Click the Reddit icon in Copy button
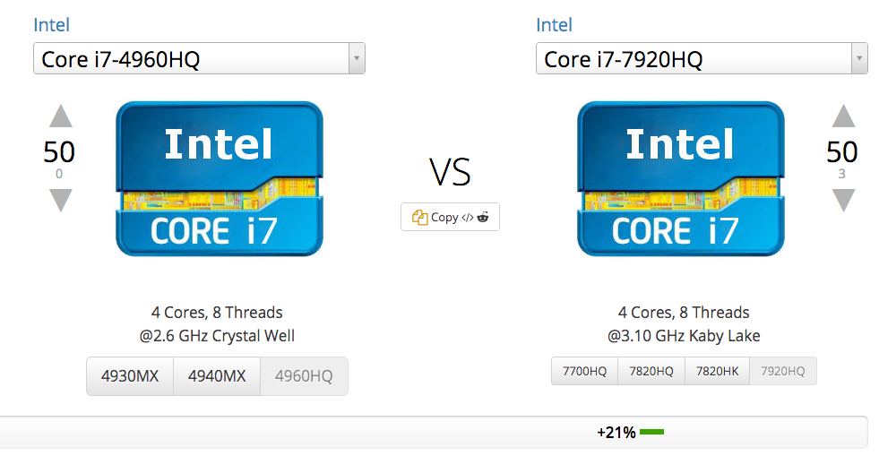The width and height of the screenshot is (879, 456). tap(483, 217)
